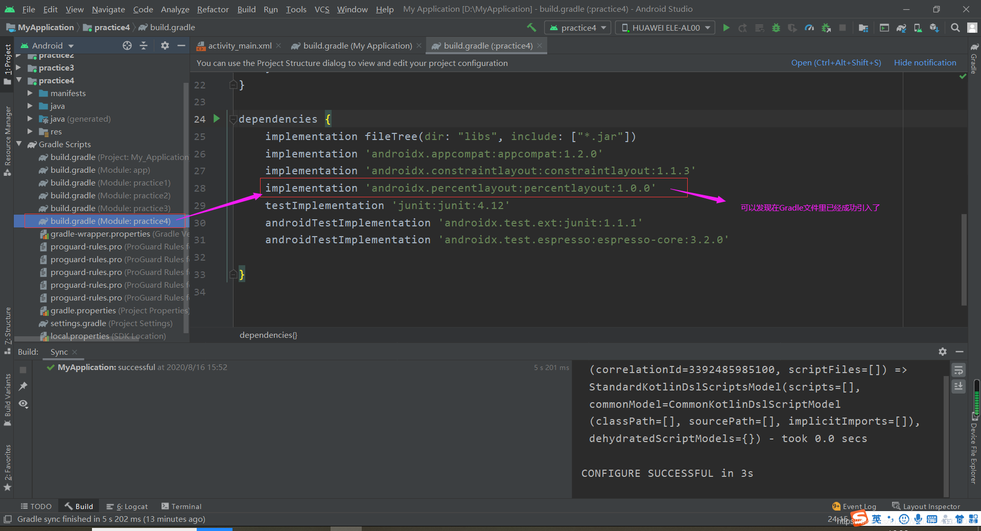The height and width of the screenshot is (531, 981).
Task: Click Select Opened File crosshair icon
Action: tap(127, 45)
